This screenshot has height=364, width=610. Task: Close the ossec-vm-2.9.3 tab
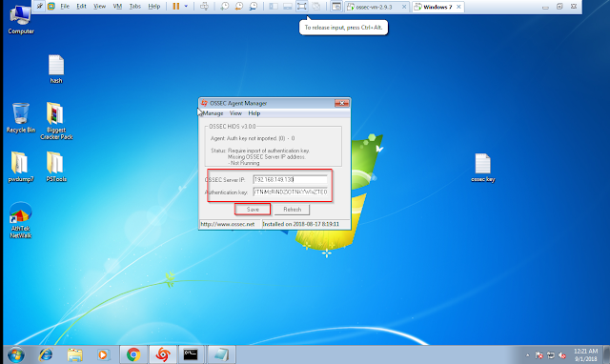point(404,7)
